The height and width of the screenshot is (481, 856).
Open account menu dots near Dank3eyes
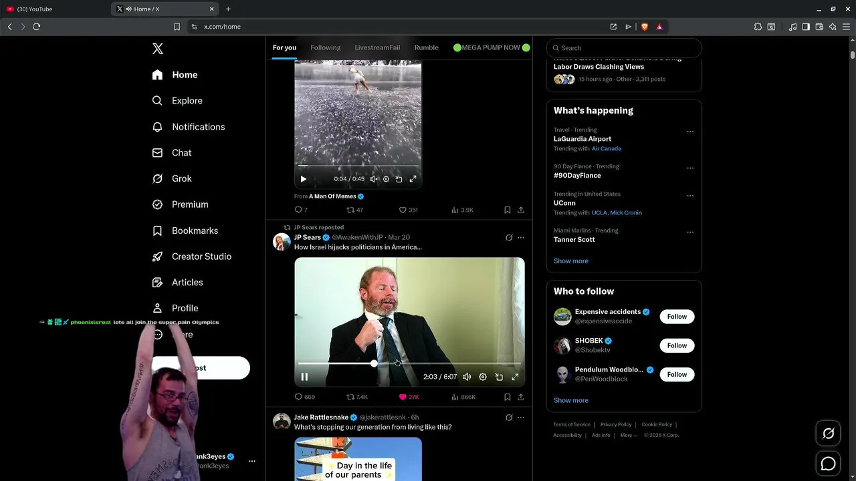pyautogui.click(x=252, y=461)
